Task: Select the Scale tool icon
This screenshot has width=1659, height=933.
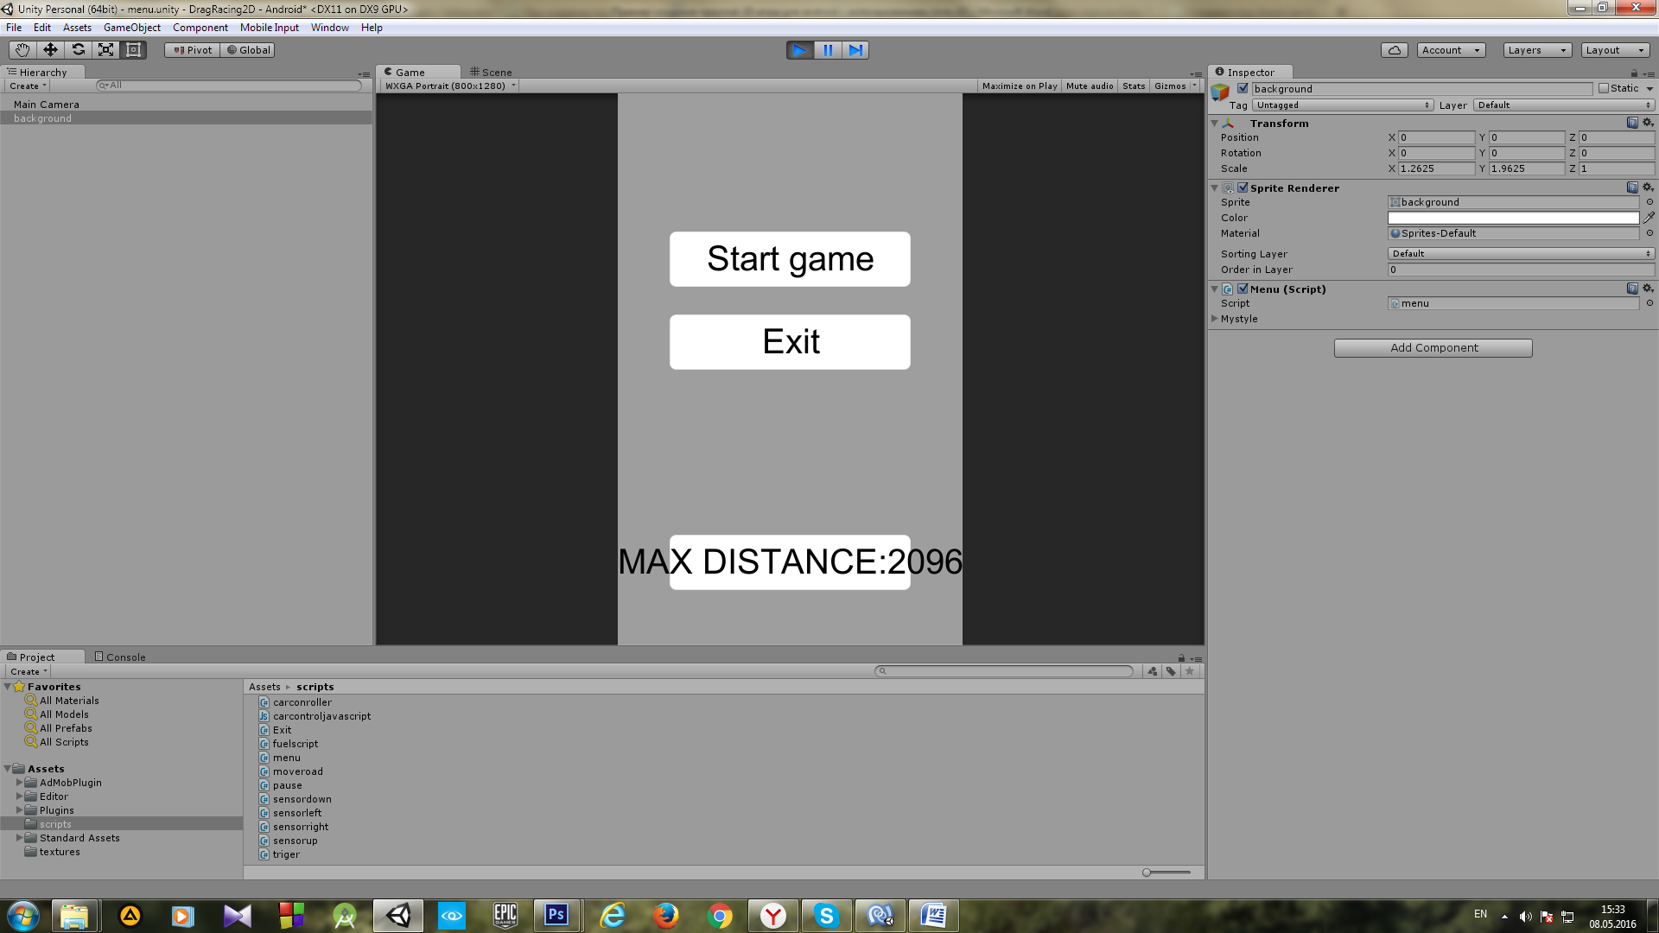Action: pos(106,49)
